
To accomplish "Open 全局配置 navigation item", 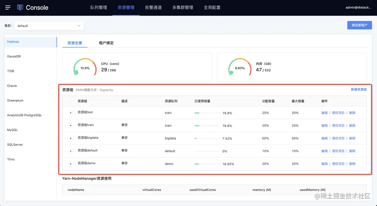I will [212, 7].
